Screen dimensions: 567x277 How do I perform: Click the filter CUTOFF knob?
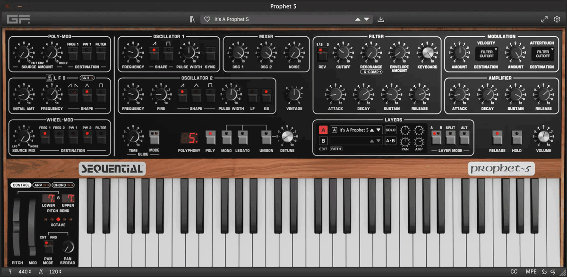(x=343, y=53)
